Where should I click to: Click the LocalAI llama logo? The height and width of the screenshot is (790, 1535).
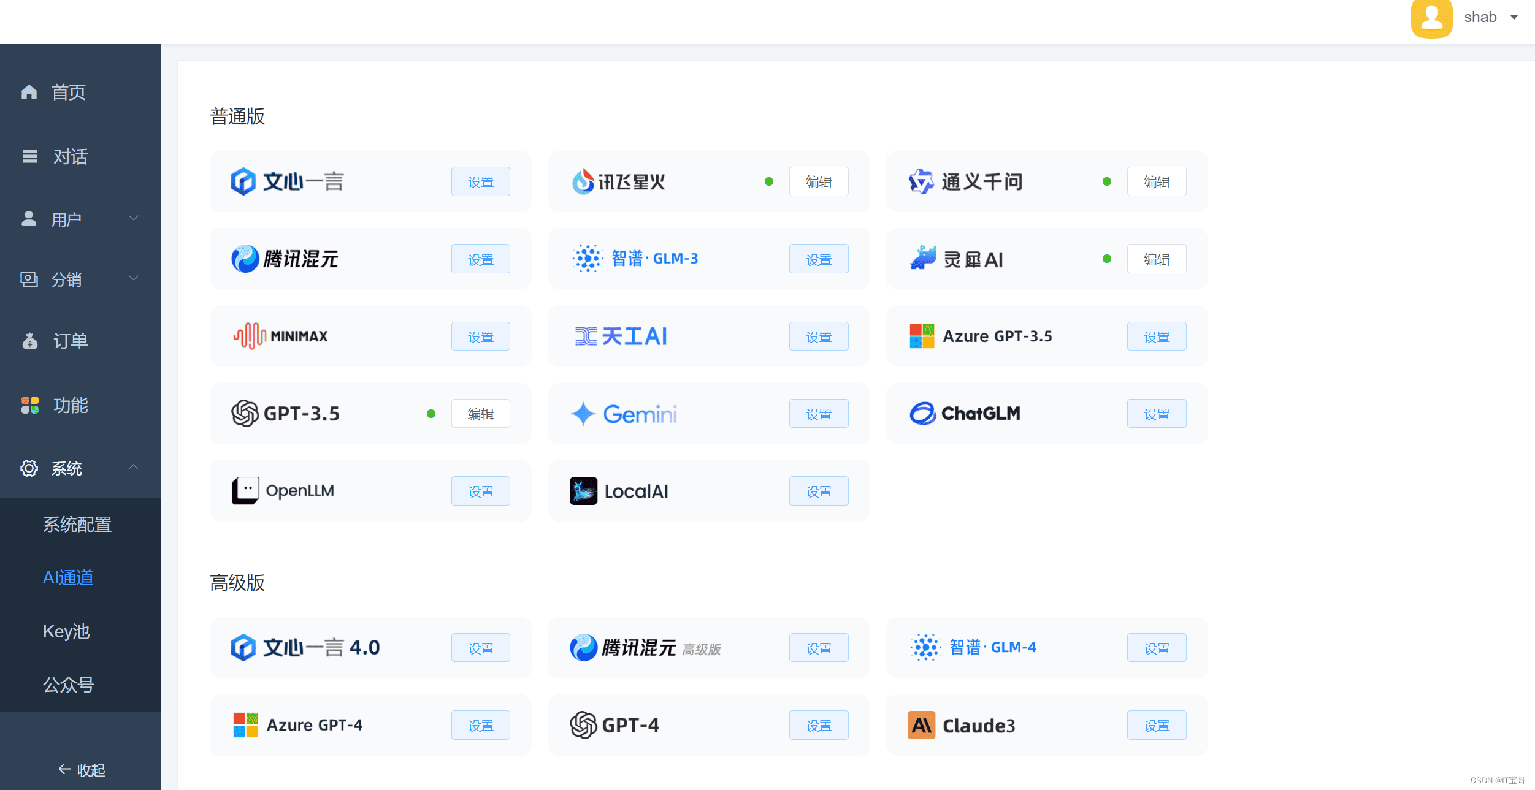[x=583, y=491]
